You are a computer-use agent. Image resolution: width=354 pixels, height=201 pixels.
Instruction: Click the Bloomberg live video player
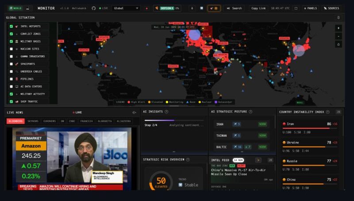click(72, 159)
